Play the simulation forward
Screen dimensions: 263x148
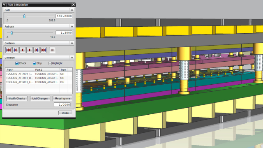[30, 50]
